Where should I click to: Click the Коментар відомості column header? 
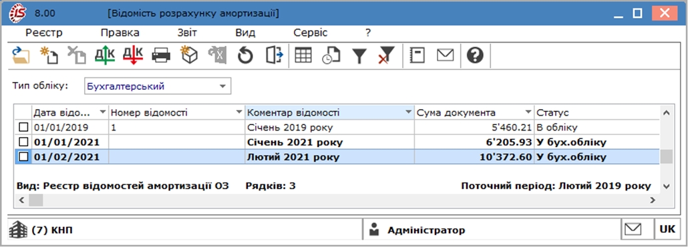(x=329, y=113)
